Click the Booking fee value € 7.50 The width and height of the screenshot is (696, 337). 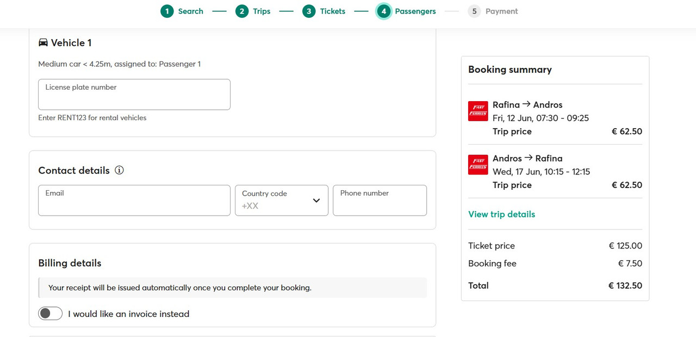[x=630, y=264]
